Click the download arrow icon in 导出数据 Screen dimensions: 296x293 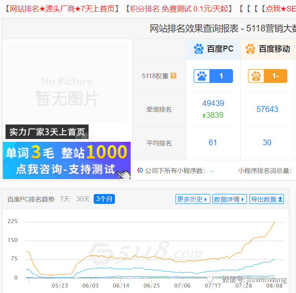[x=280, y=199]
